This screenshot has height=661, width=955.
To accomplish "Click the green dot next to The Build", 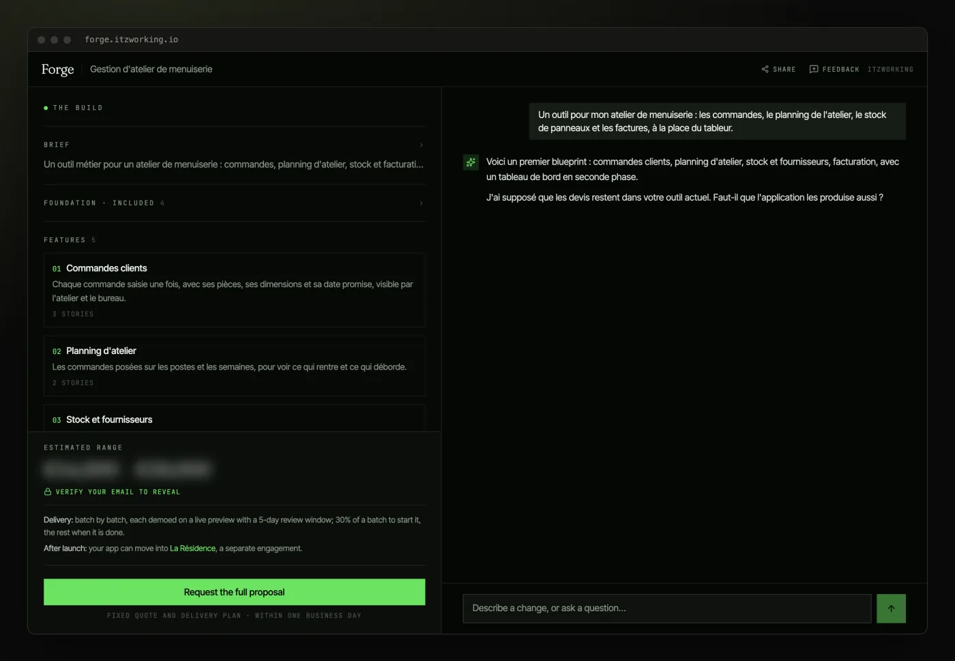I will point(46,108).
